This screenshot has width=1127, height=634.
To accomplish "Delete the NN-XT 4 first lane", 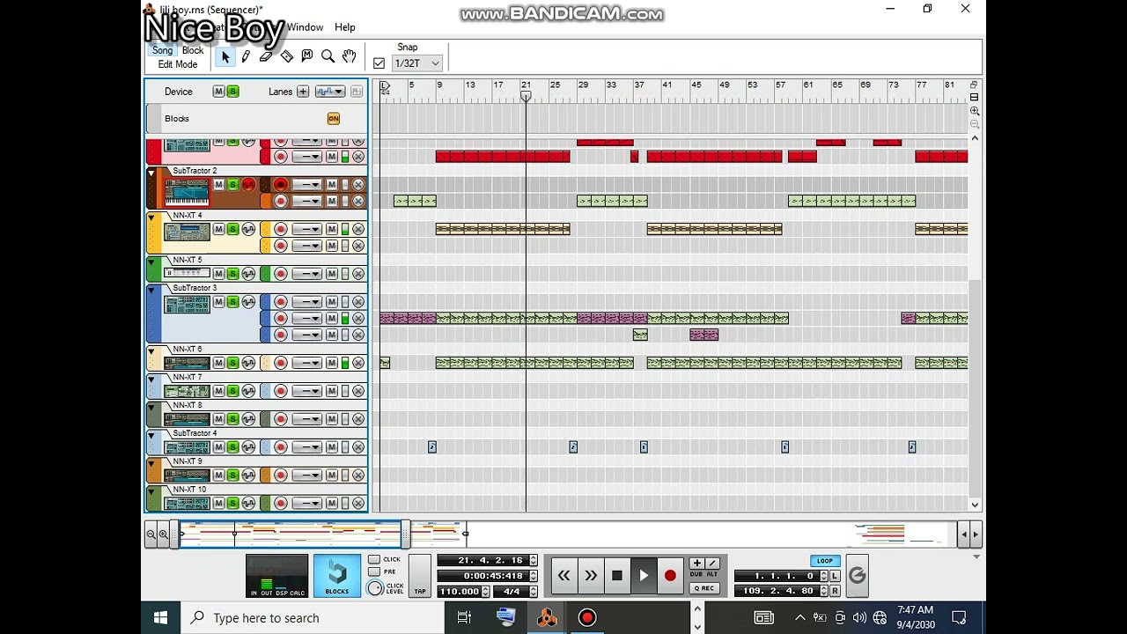I will pos(358,229).
